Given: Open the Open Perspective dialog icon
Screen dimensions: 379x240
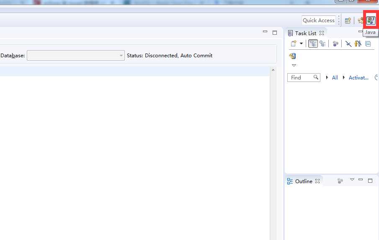Looking at the screenshot, I should (x=348, y=21).
